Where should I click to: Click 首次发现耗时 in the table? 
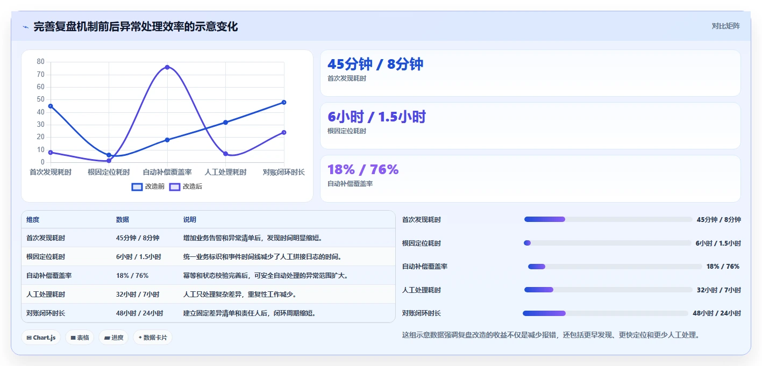point(46,238)
